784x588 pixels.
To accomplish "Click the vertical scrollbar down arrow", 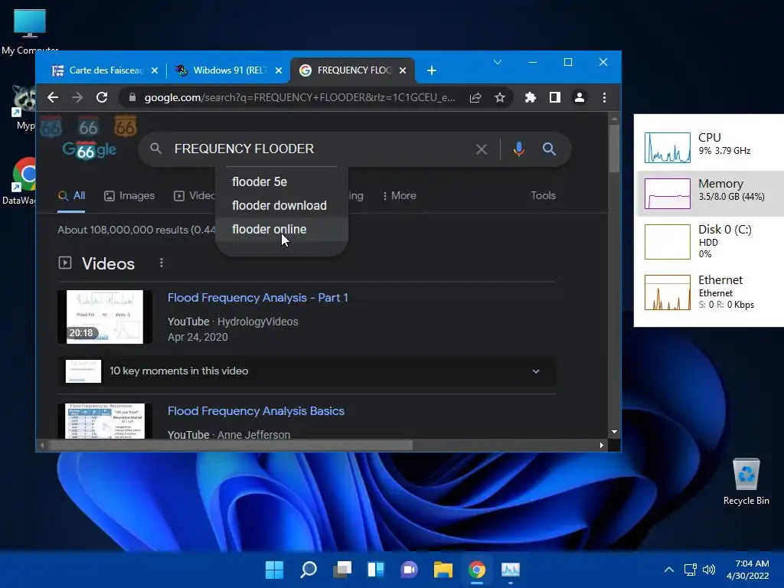I will tap(615, 432).
